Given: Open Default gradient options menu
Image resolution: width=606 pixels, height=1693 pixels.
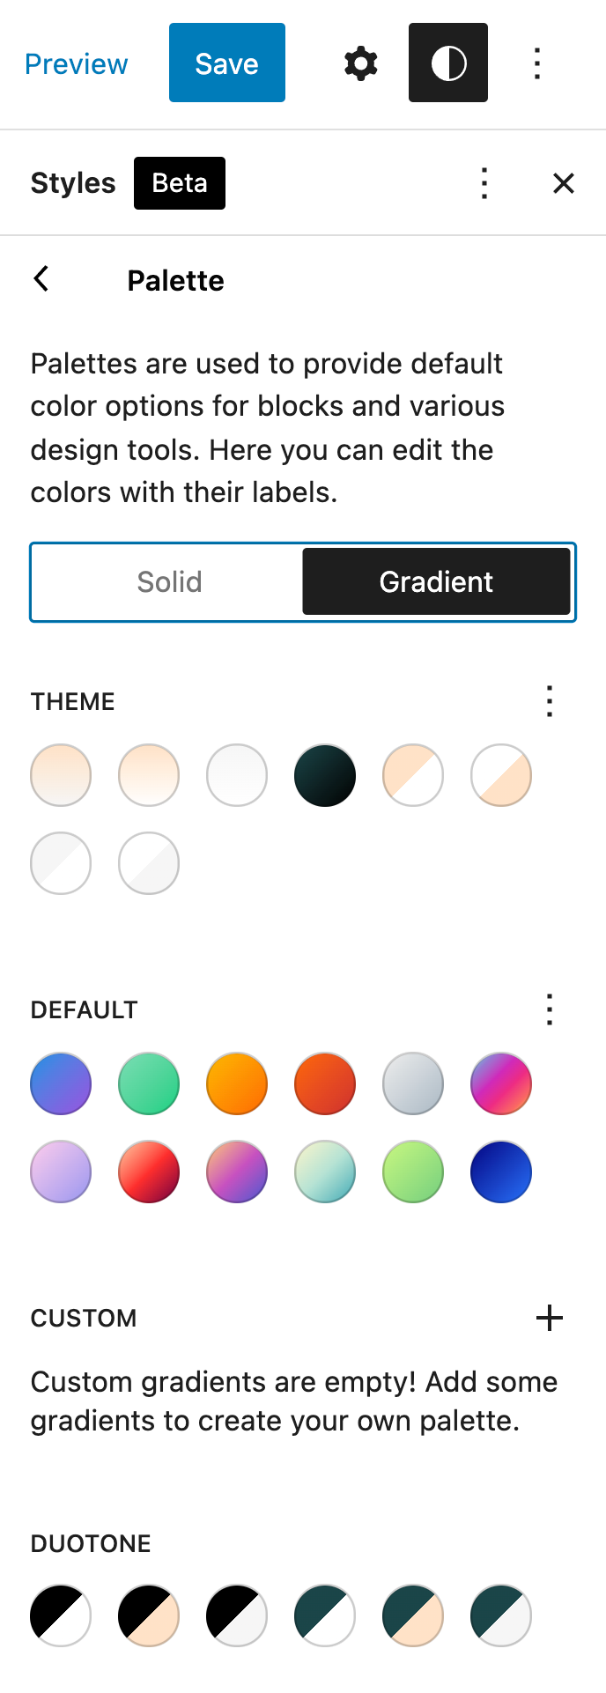Looking at the screenshot, I should coord(549,1009).
